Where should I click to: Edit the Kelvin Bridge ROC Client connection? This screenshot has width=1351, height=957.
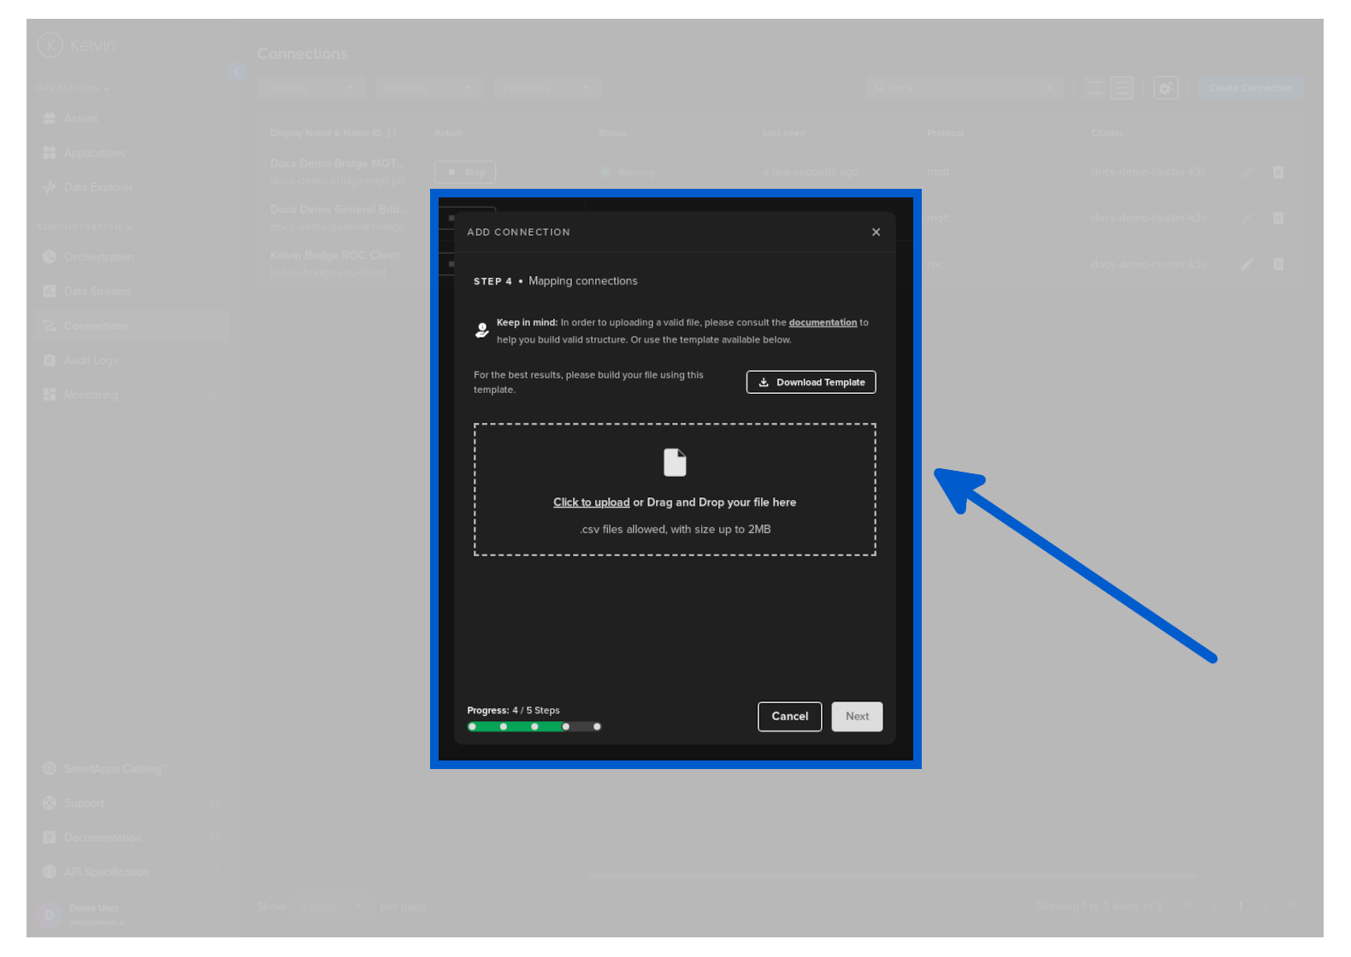tap(1247, 264)
